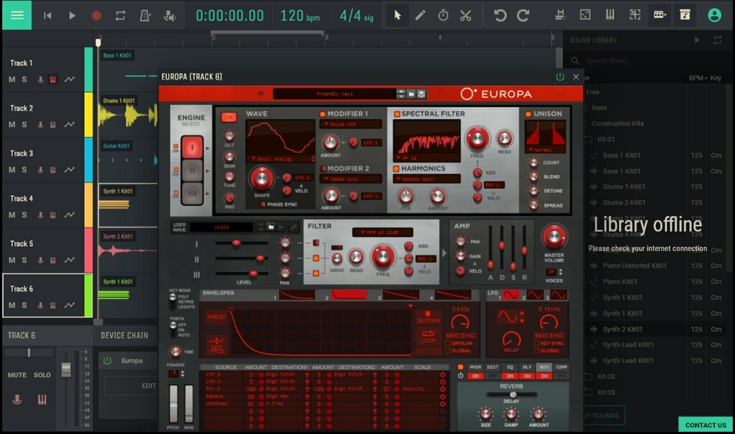Open the main hamburger menu

[17, 15]
